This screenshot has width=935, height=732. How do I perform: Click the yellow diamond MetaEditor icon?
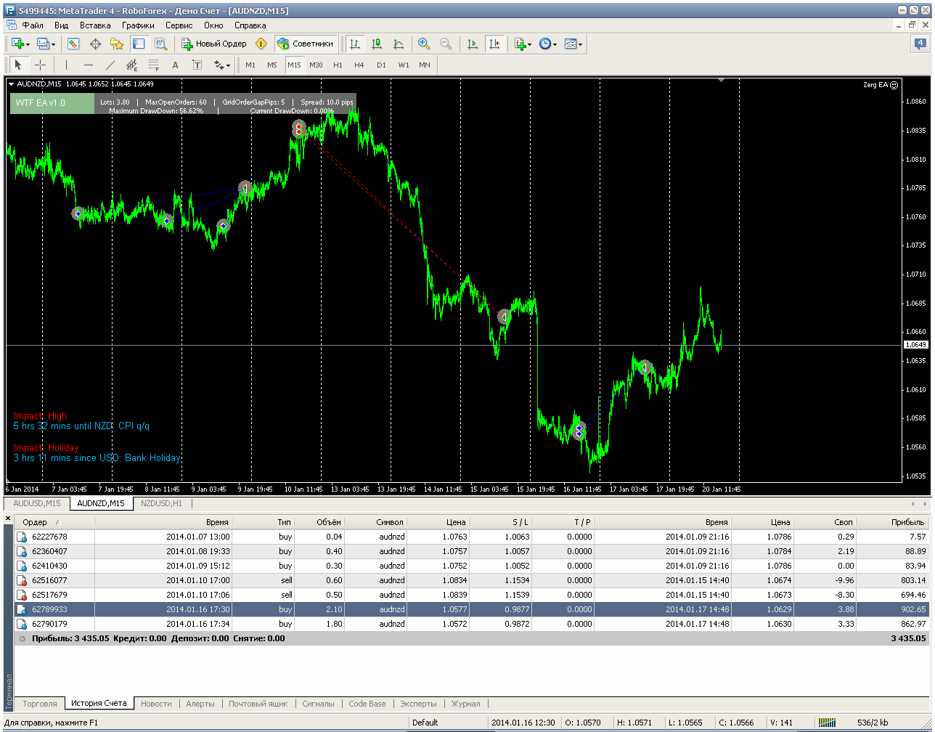261,44
